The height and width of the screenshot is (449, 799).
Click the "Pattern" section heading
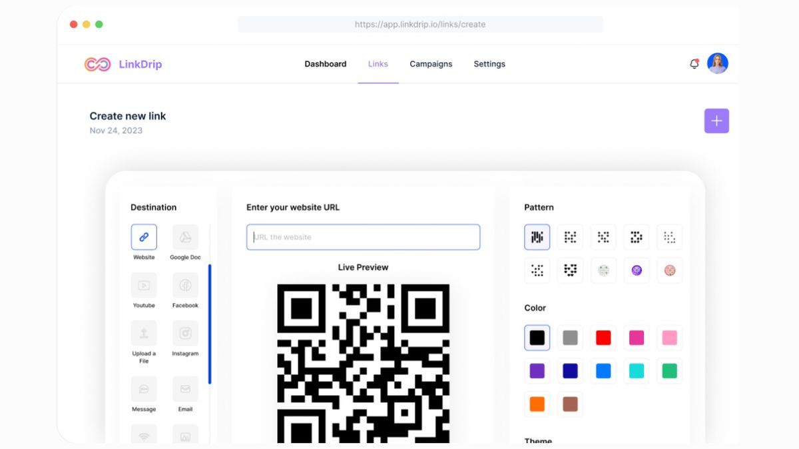pos(539,207)
